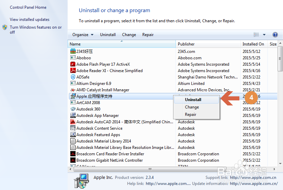Click the Apple 应用程序支持 installer icon

click(x=73, y=96)
